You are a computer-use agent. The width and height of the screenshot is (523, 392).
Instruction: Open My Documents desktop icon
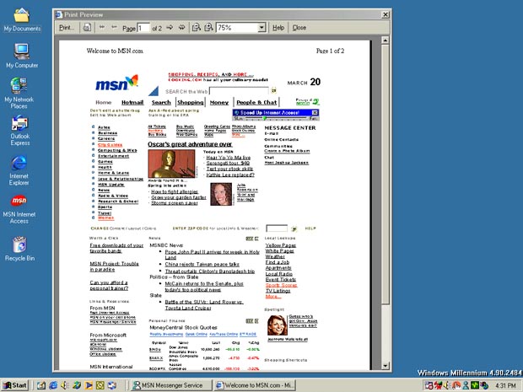click(x=22, y=20)
